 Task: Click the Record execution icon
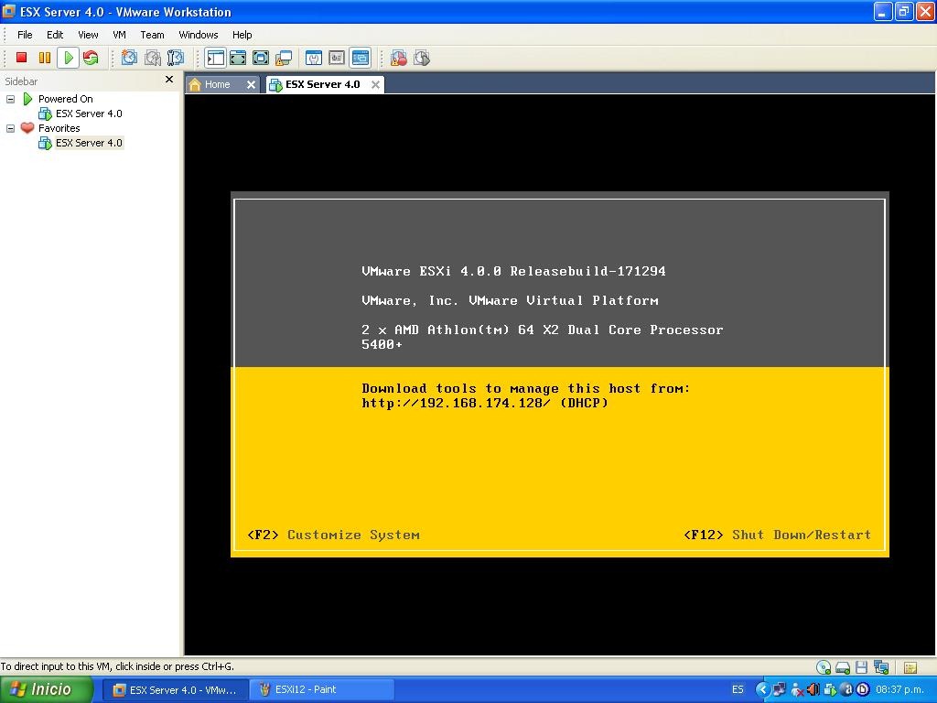pos(398,58)
